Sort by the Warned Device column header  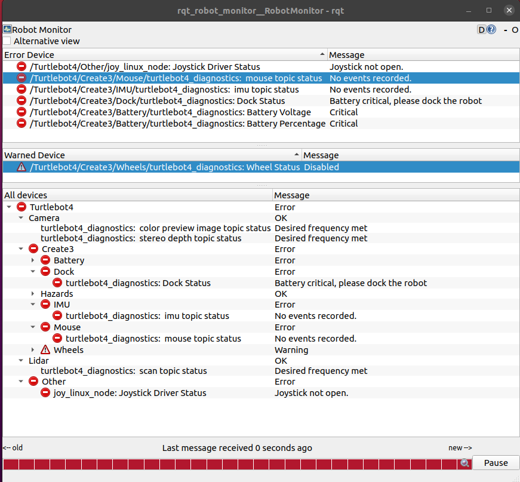click(152, 155)
